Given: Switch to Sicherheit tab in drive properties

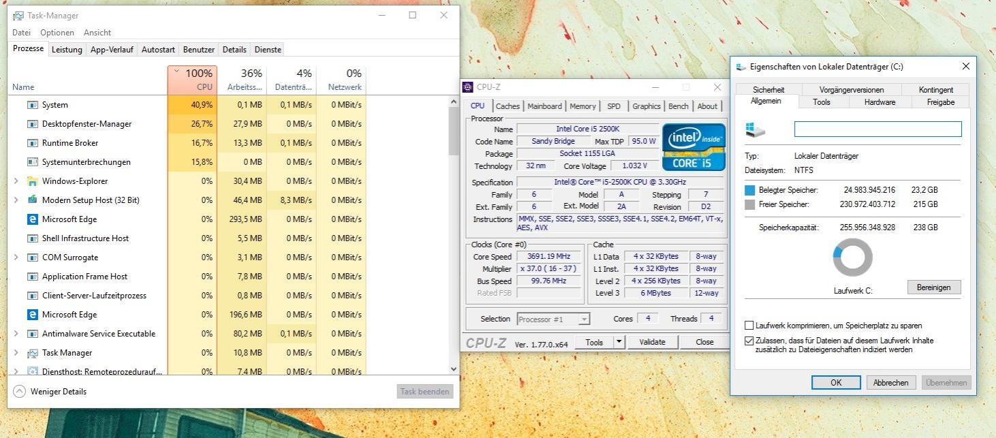Looking at the screenshot, I should pyautogui.click(x=768, y=90).
